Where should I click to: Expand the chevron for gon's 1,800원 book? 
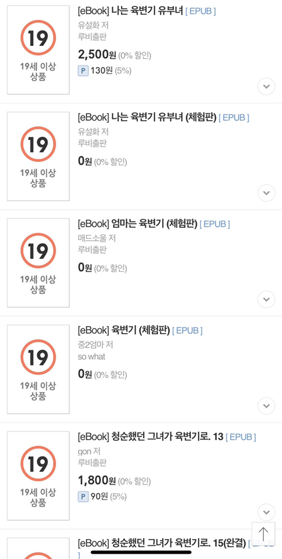click(x=266, y=513)
